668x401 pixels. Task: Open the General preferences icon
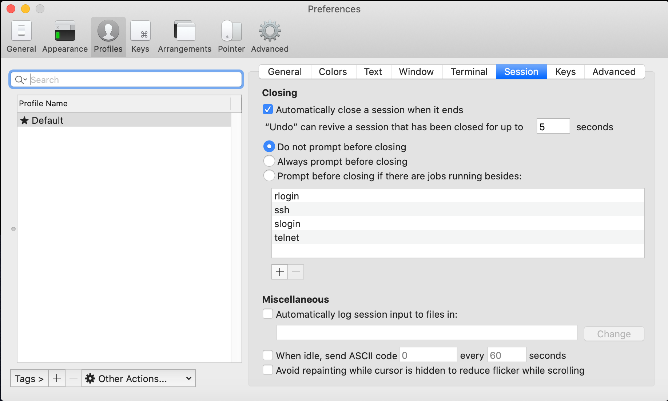[x=21, y=36]
